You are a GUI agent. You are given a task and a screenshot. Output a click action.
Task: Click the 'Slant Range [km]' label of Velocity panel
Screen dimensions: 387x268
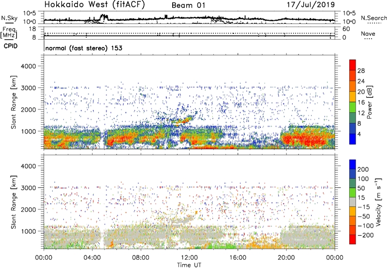point(14,202)
